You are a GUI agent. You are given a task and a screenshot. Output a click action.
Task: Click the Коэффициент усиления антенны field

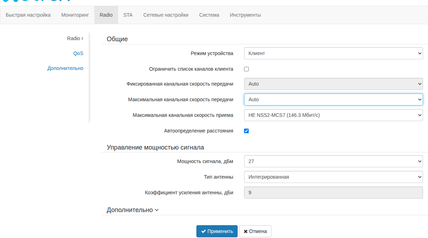pos(333,193)
